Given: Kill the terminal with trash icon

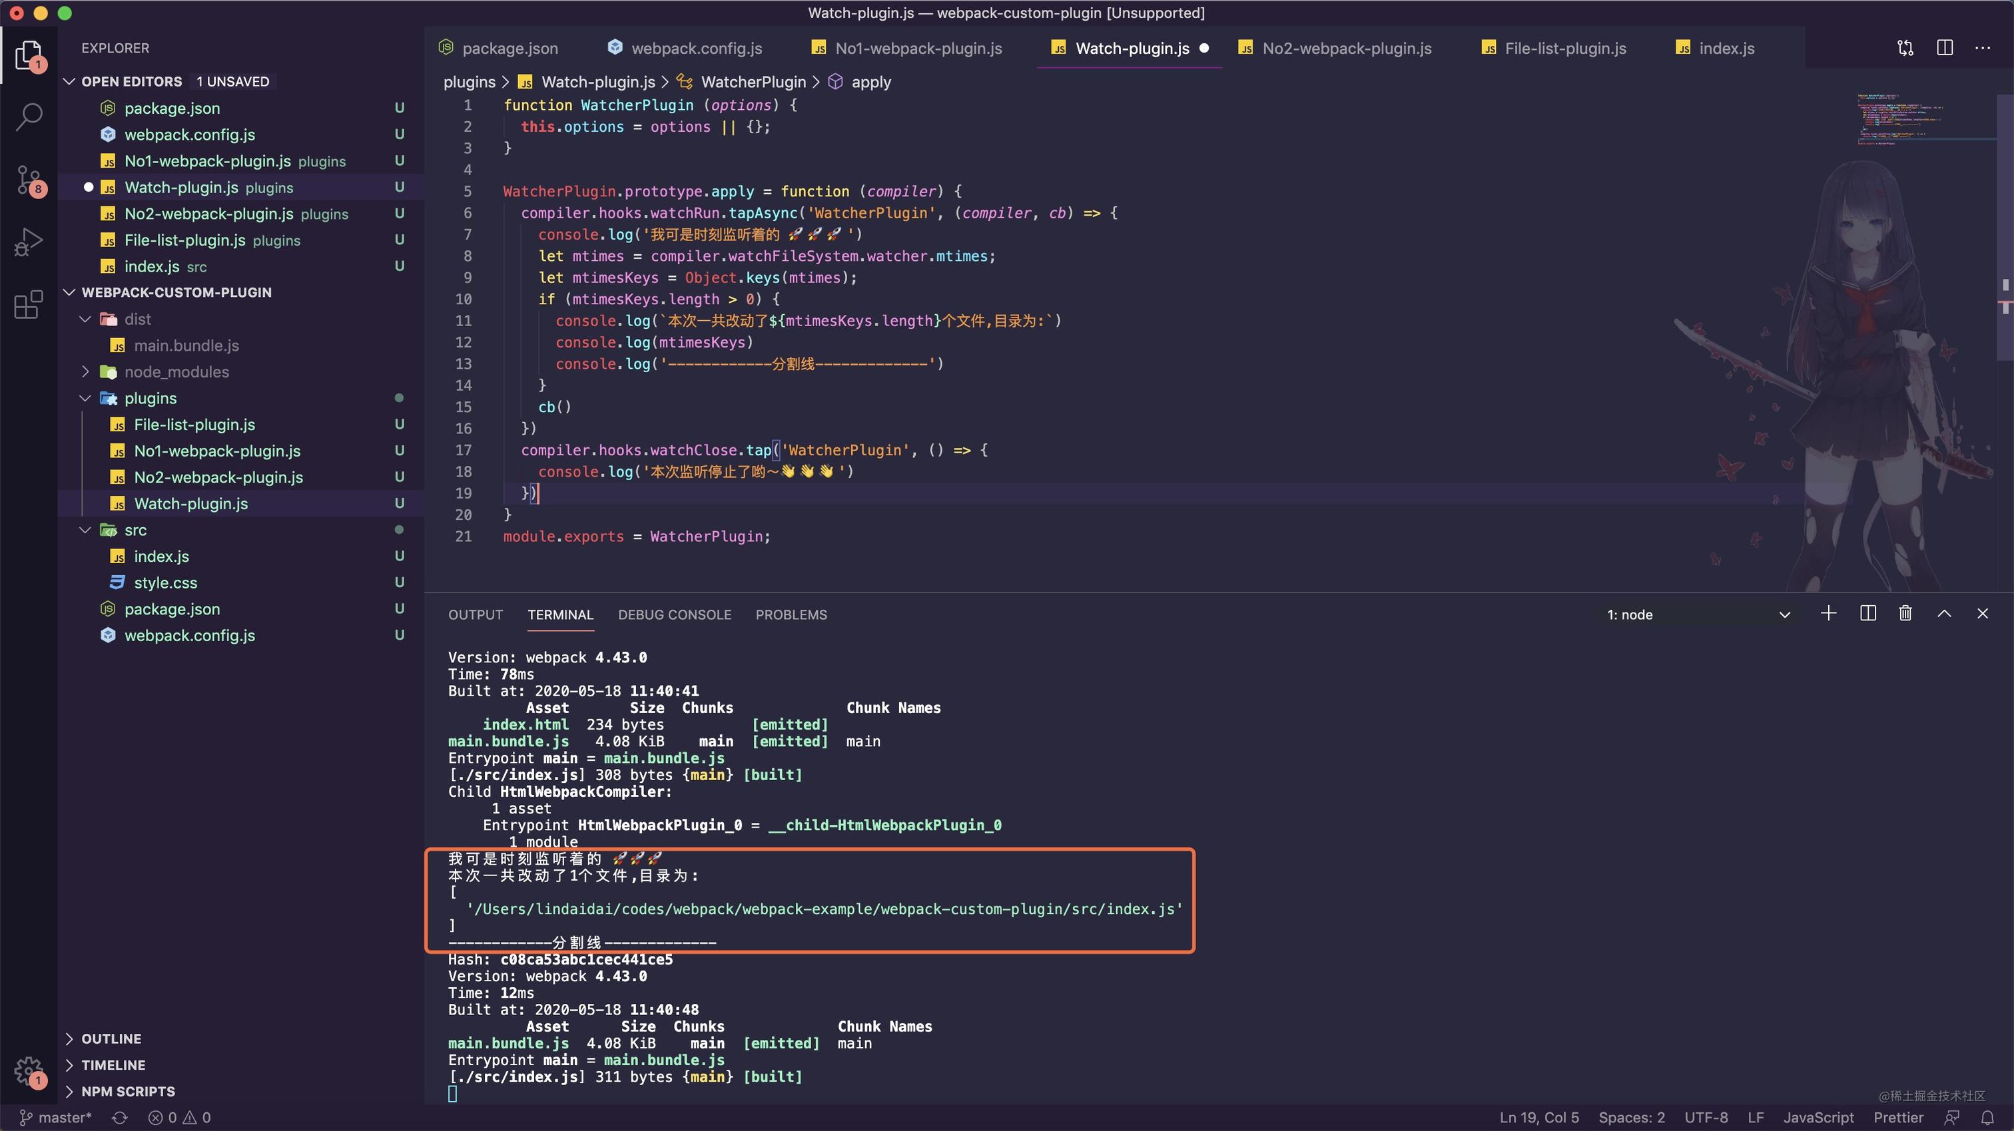Looking at the screenshot, I should (x=1905, y=614).
